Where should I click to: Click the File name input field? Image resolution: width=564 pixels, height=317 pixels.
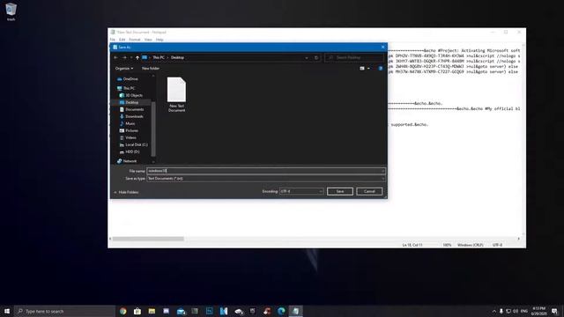[266, 171]
